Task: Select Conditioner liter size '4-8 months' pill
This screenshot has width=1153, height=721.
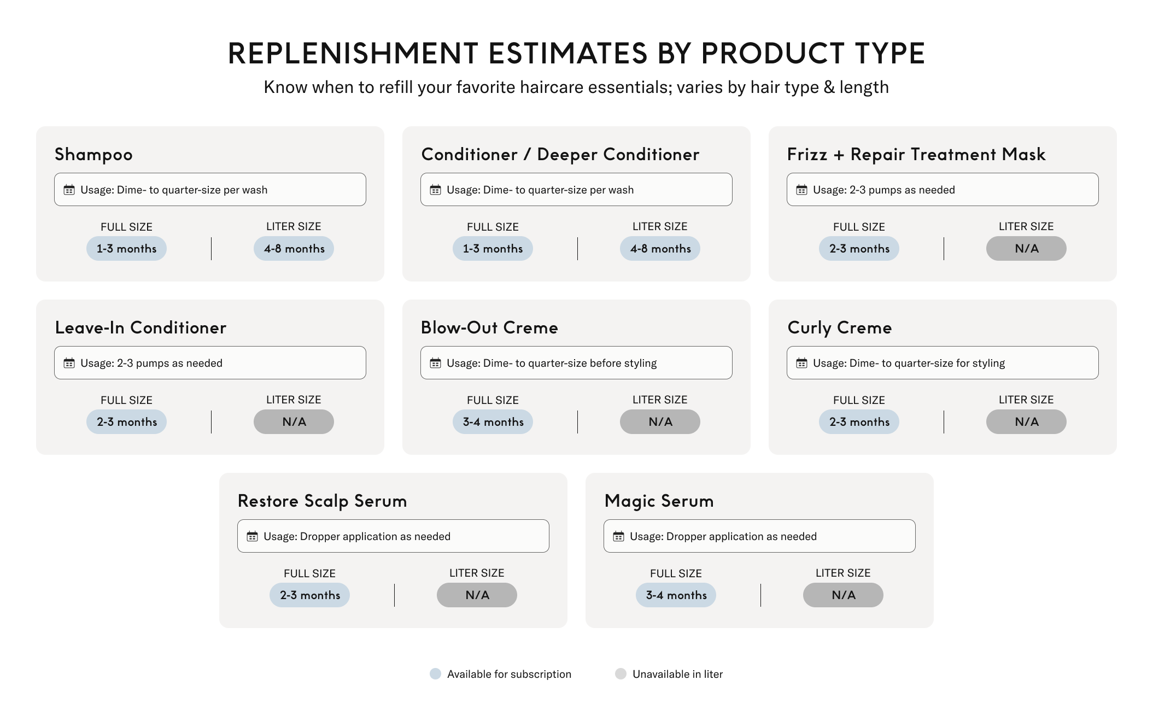Action: (660, 249)
